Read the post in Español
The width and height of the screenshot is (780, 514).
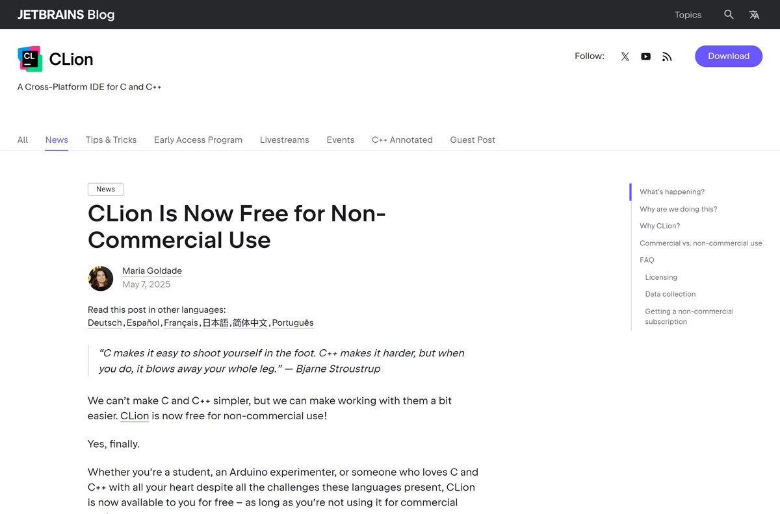[x=143, y=323]
